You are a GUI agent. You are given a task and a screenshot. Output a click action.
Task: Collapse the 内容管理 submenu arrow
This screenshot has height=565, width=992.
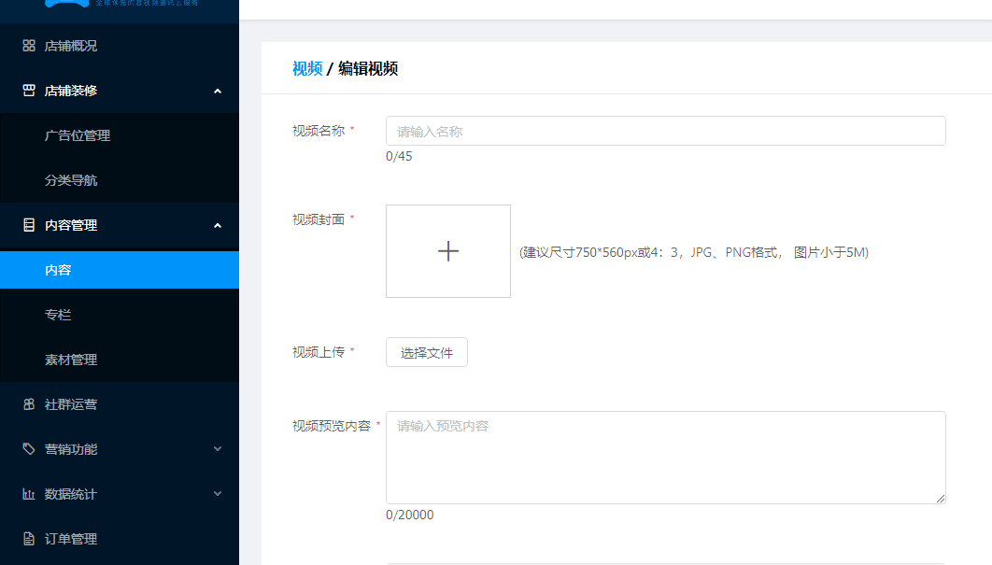[x=218, y=225]
